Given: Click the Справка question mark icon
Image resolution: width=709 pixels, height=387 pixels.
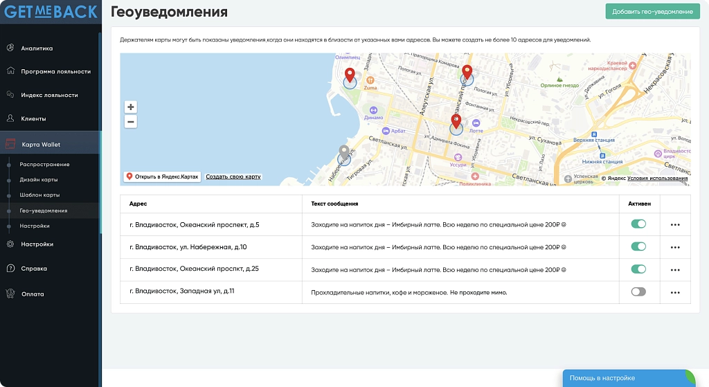Looking at the screenshot, I should pyautogui.click(x=10, y=268).
